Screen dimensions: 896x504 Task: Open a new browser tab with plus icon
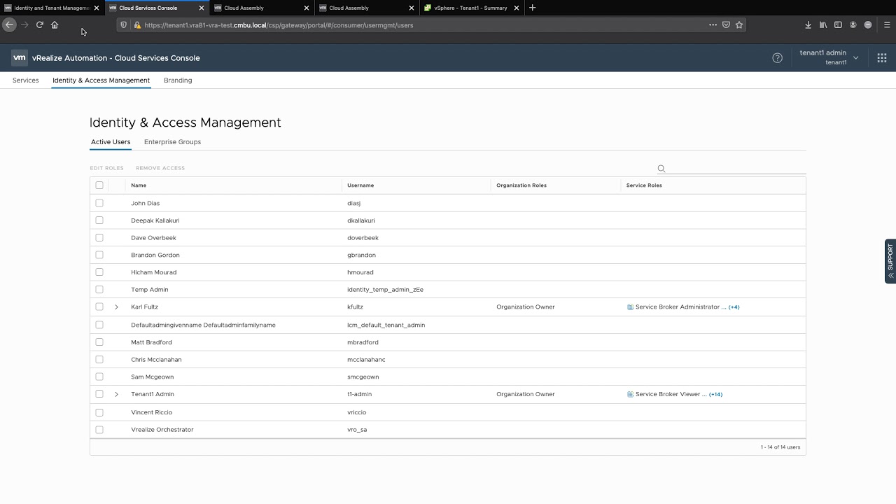[532, 8]
